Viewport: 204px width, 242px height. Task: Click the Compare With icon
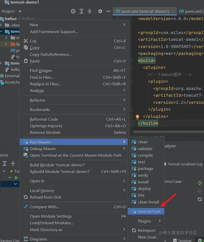point(26,206)
